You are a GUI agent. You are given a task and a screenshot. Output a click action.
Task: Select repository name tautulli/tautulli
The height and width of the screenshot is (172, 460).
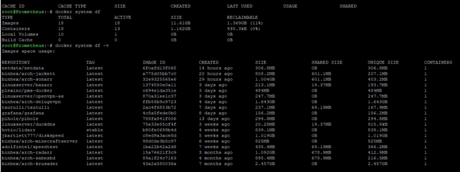click(25, 108)
